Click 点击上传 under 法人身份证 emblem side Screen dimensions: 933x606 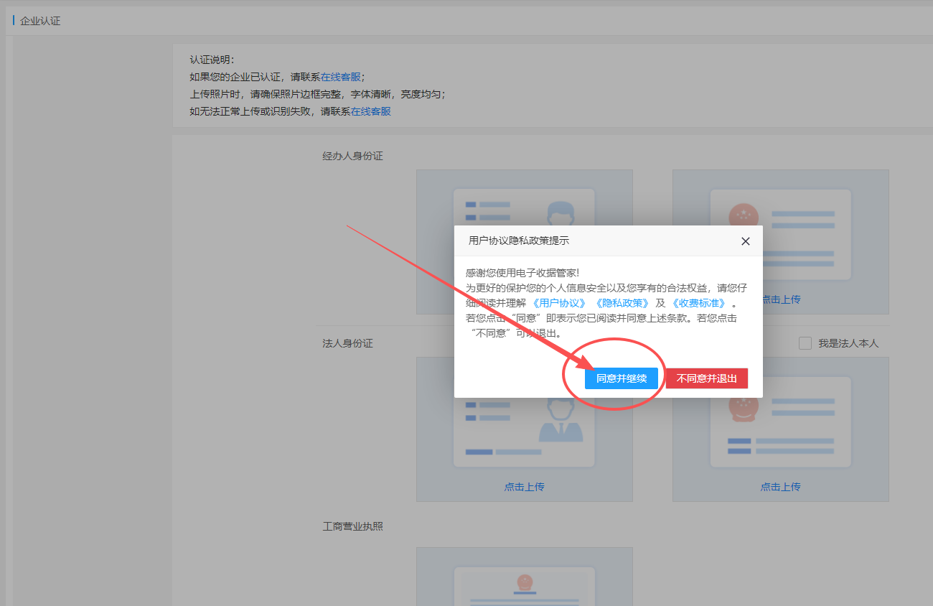tap(780, 486)
